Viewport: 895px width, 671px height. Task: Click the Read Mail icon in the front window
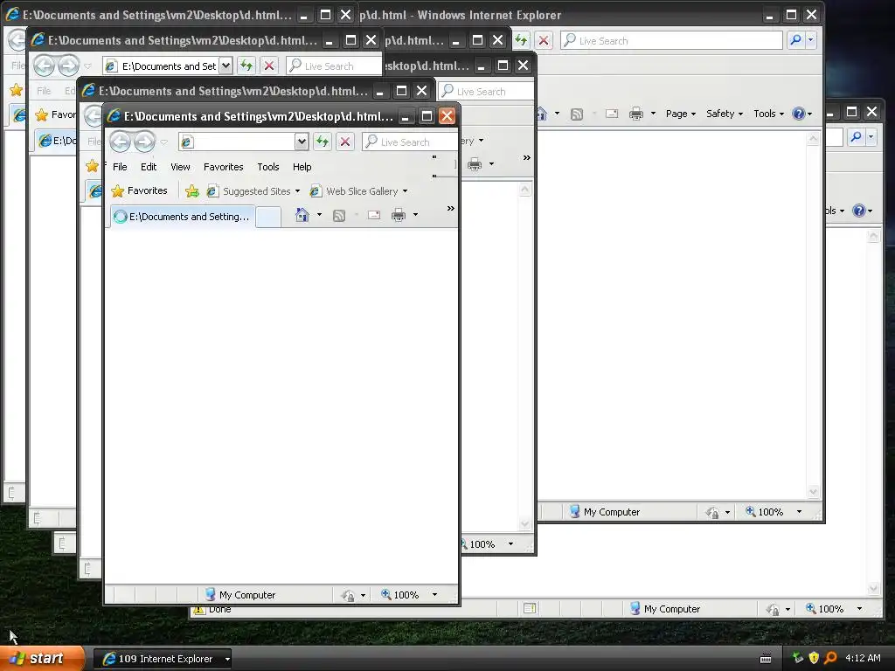[x=374, y=215]
